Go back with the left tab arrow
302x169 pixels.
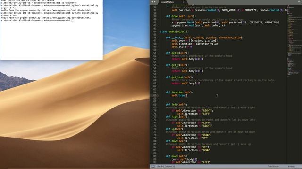click(152, 2)
